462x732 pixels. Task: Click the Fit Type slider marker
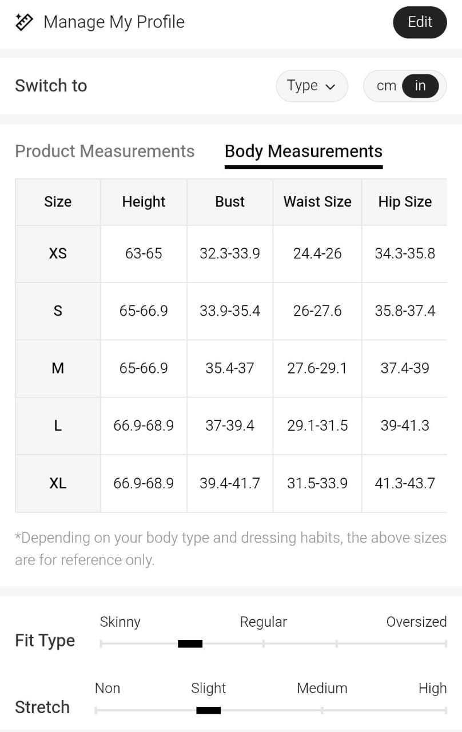(190, 644)
